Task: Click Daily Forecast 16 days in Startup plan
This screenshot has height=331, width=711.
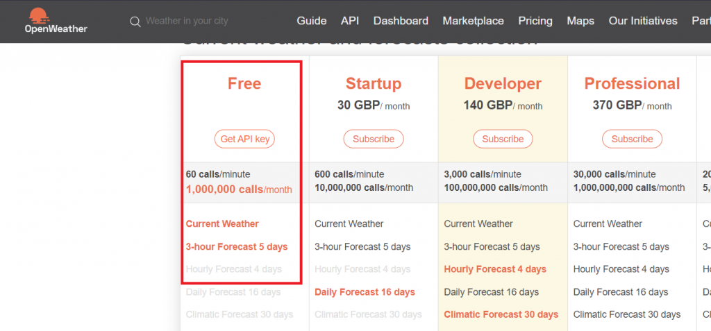Action: [x=365, y=292]
